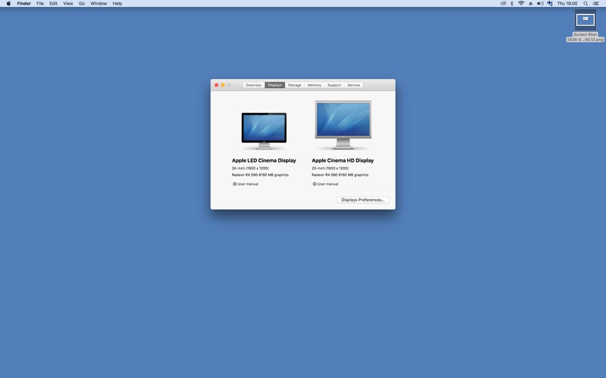
Task: Click Radeon RX 580 text under LED Cinema Display
Action: click(x=260, y=175)
